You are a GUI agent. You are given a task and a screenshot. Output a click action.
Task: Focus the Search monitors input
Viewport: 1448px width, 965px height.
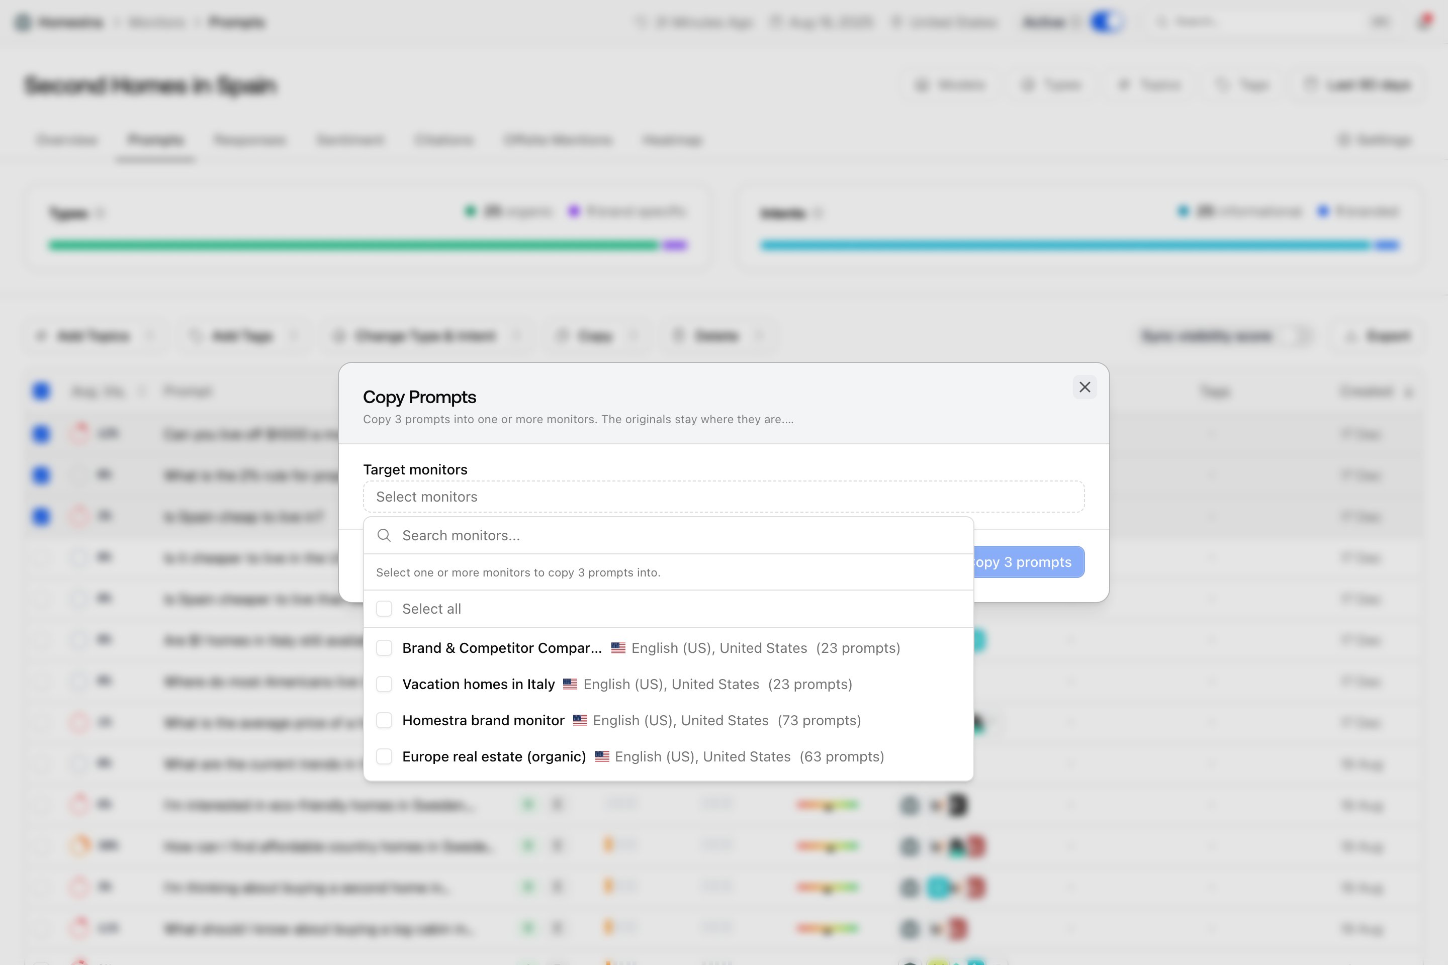point(669,535)
